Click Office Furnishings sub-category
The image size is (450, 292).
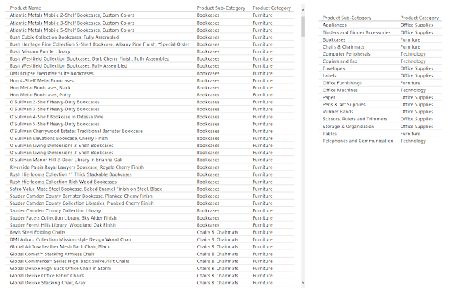pyautogui.click(x=342, y=83)
